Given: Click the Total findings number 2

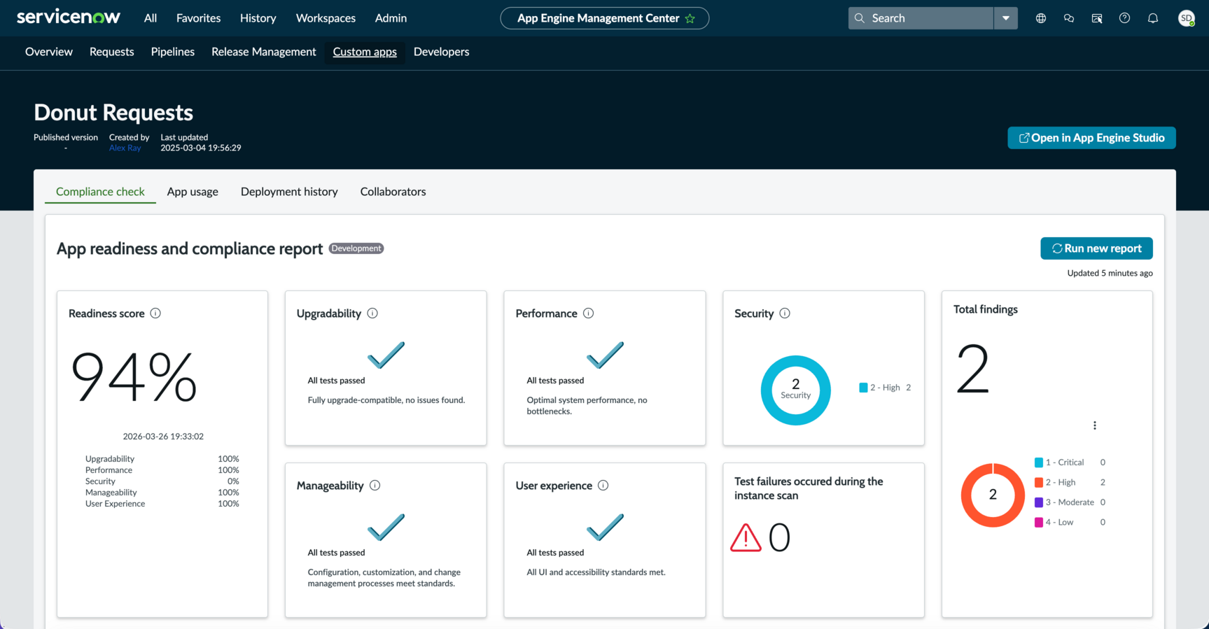Looking at the screenshot, I should coord(973,369).
